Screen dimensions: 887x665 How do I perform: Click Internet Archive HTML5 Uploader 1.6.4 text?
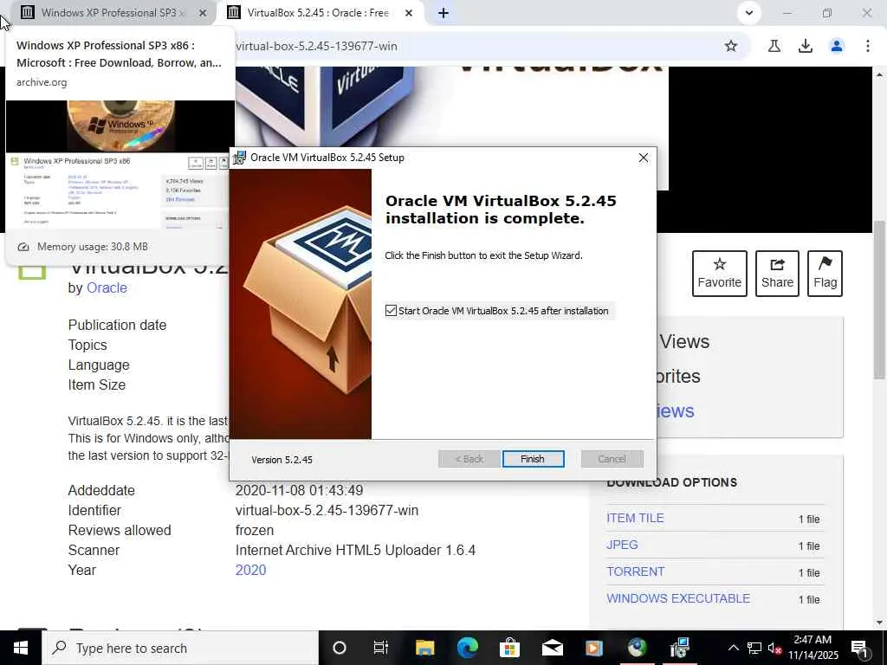point(355,550)
